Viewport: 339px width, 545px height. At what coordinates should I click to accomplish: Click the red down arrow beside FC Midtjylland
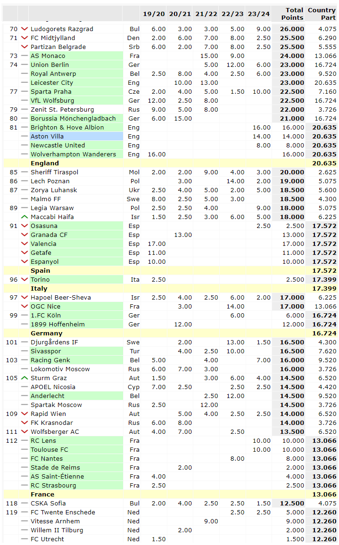pyautogui.click(x=25, y=38)
